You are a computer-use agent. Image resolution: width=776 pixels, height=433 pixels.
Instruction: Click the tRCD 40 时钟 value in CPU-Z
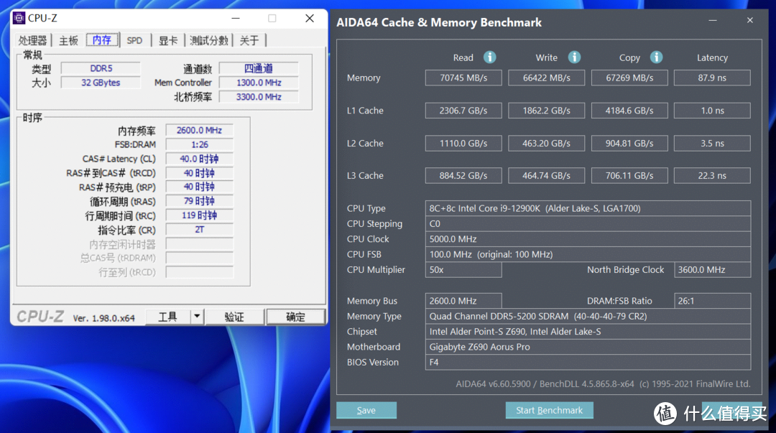(200, 173)
